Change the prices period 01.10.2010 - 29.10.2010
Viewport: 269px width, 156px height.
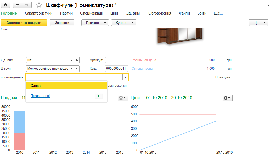coord(169,98)
